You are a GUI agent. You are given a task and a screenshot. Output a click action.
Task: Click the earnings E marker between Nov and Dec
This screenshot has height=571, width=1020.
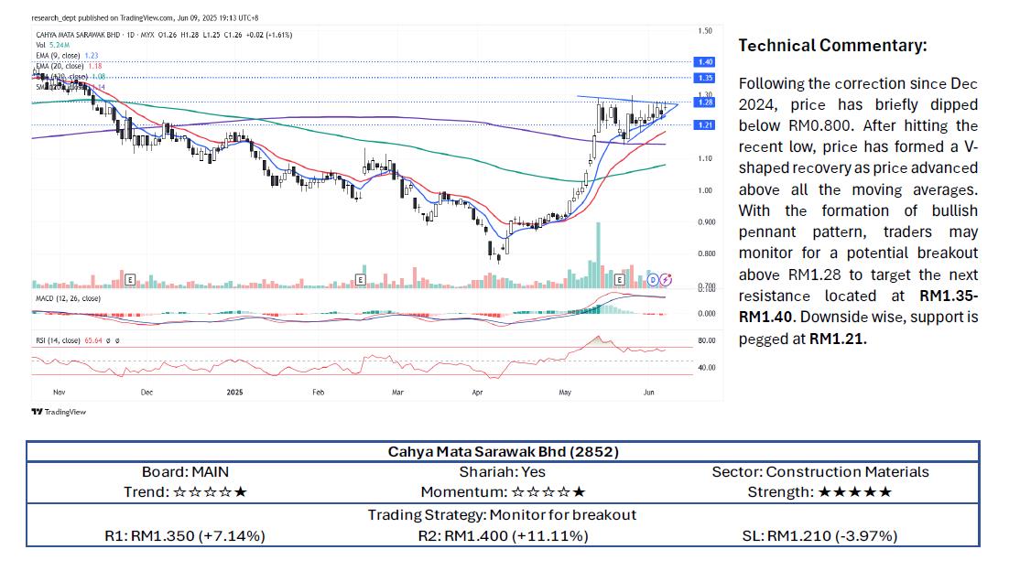[x=130, y=280]
